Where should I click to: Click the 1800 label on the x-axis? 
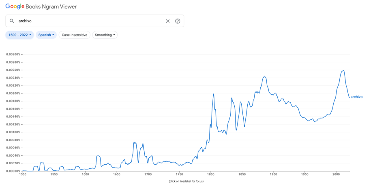pyautogui.click(x=211, y=174)
